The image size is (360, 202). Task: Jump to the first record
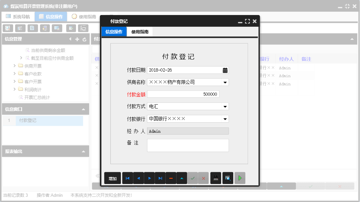point(127,178)
